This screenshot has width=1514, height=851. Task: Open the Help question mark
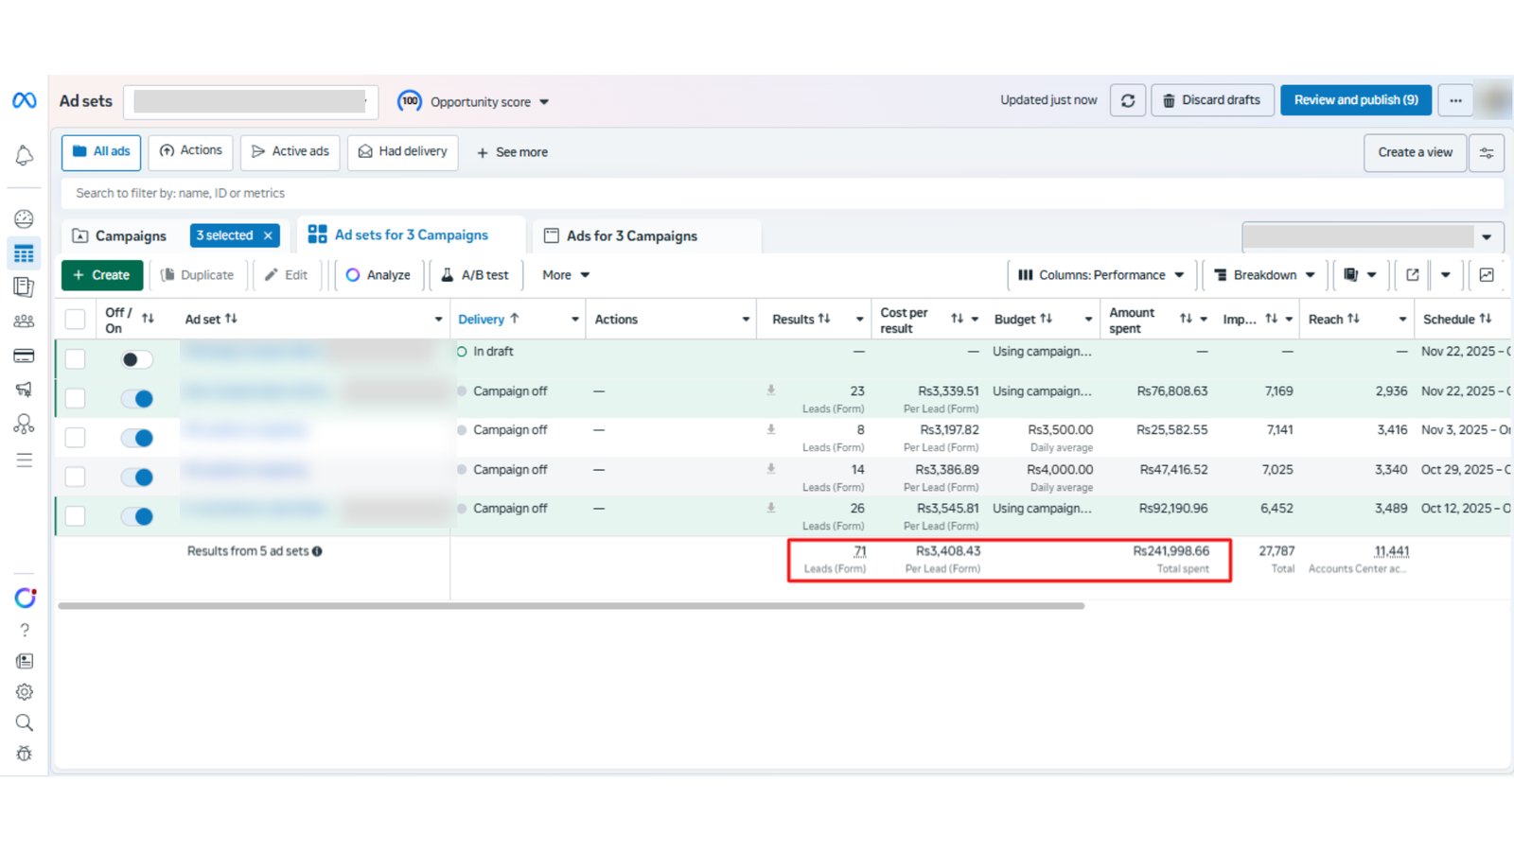[25, 630]
